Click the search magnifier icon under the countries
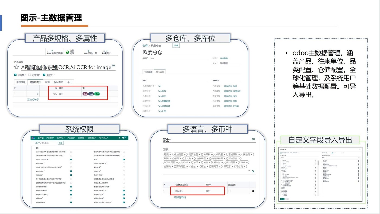 (253, 171)
